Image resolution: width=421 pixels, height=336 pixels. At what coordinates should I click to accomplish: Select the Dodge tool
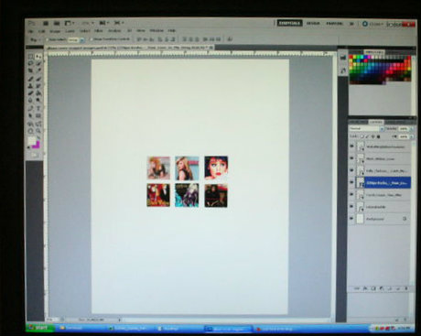point(38,100)
